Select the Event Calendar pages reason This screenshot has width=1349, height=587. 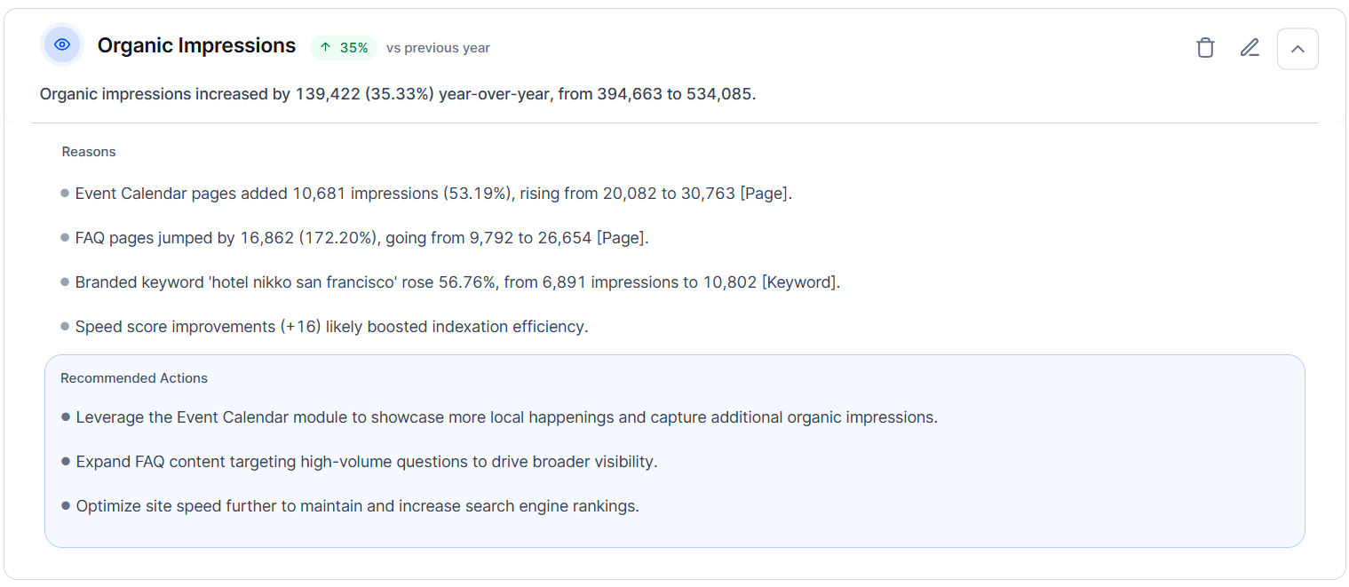point(433,194)
